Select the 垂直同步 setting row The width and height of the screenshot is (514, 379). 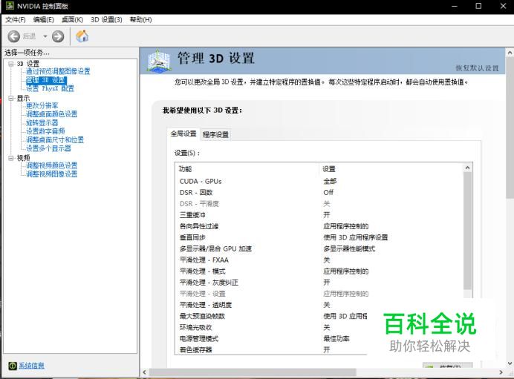tap(319, 237)
